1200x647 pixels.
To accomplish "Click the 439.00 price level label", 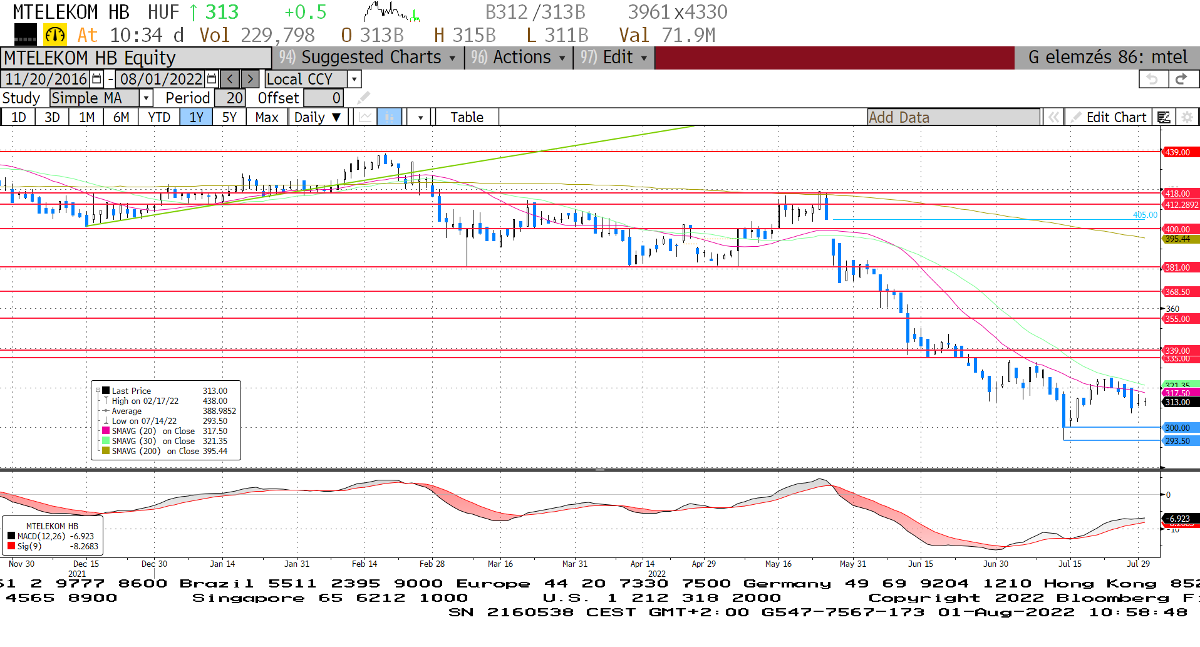I will (1180, 152).
